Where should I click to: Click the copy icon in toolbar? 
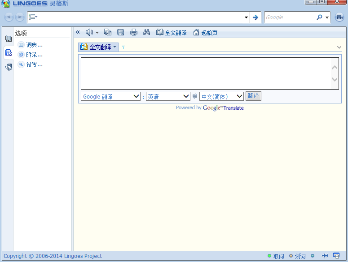[x=108, y=32]
